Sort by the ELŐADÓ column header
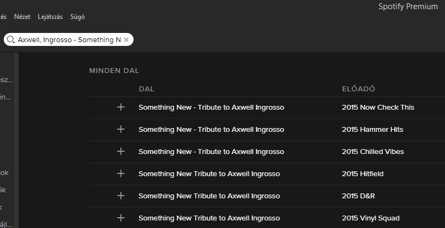 pos(358,89)
